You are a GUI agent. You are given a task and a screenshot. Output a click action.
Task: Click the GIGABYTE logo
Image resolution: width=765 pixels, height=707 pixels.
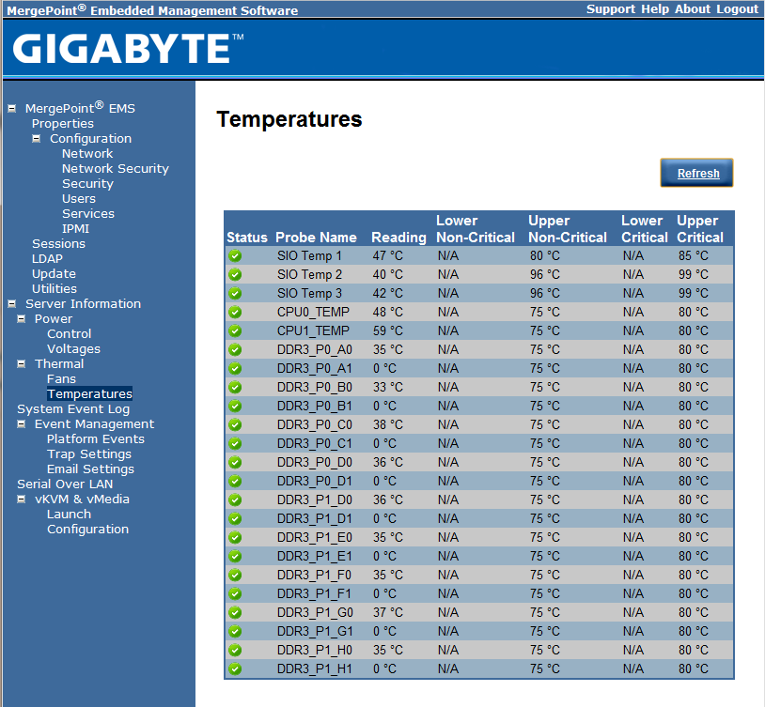pyautogui.click(x=128, y=48)
